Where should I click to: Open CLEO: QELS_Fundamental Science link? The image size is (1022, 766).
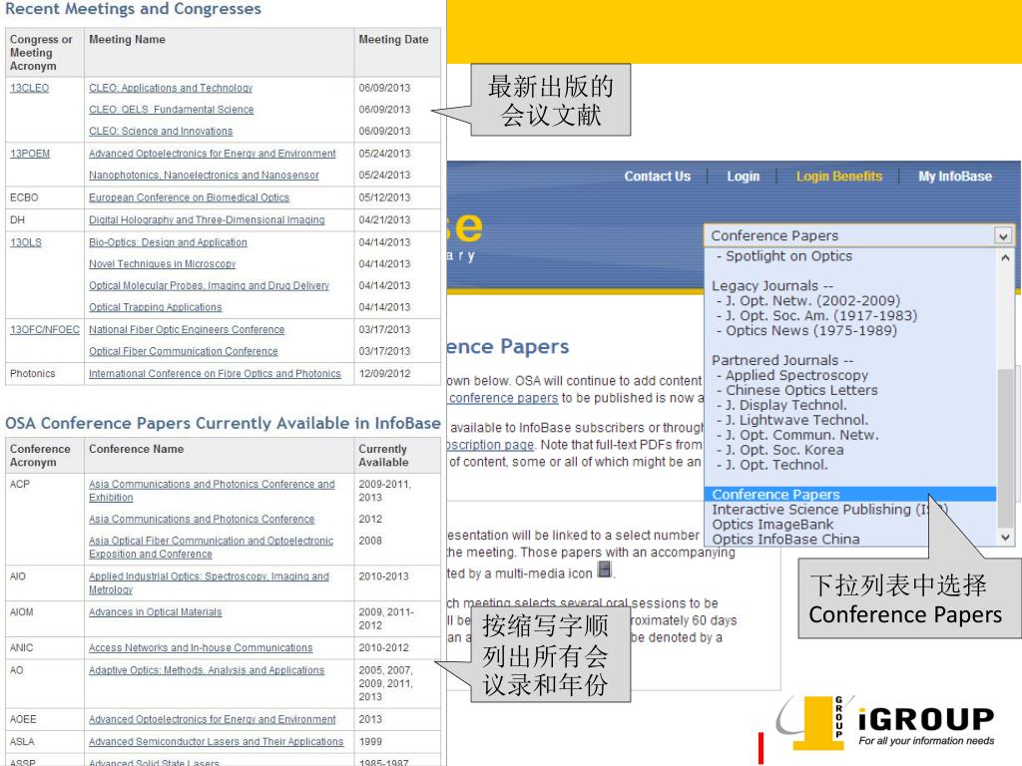click(172, 110)
